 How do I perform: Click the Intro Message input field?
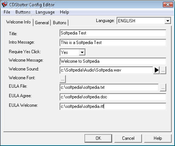(113, 43)
